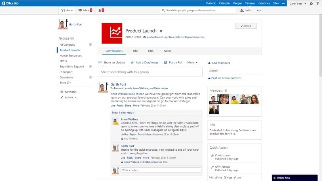
Task: Unlike Anne Wallace's reply
Action: coord(124,135)
